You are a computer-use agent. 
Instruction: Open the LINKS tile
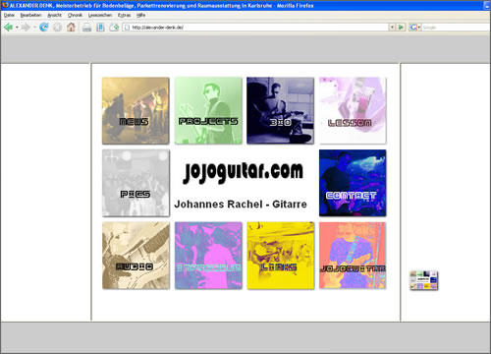[281, 256]
